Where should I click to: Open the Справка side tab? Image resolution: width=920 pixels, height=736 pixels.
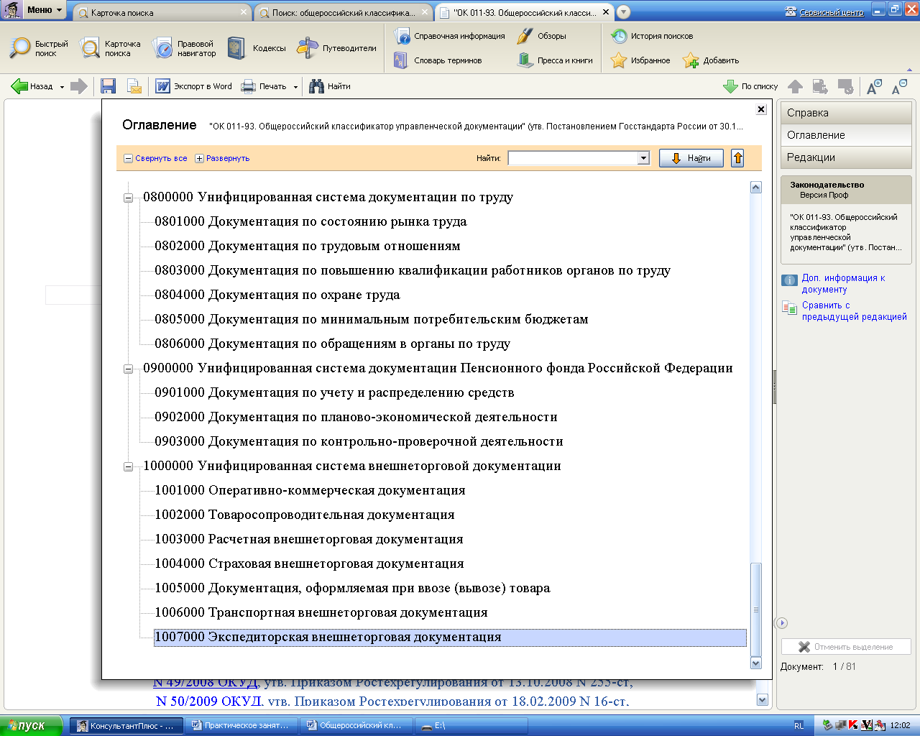pyautogui.click(x=845, y=113)
